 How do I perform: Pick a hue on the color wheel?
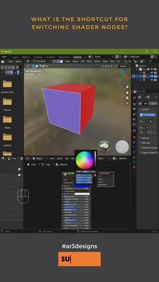click(84, 160)
